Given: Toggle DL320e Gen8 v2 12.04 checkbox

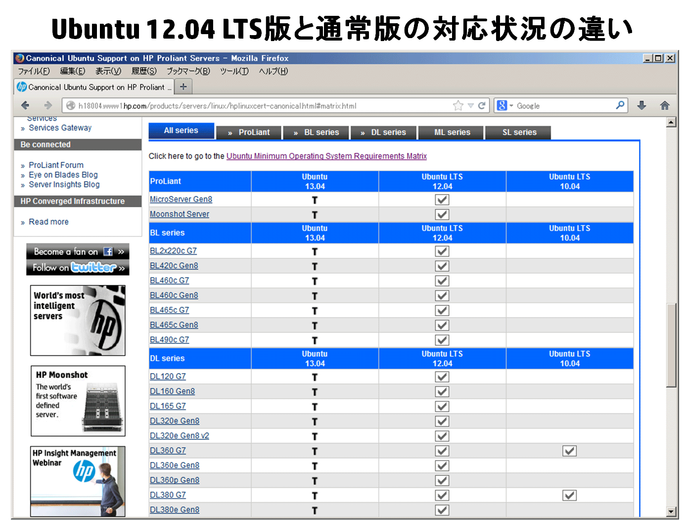Looking at the screenshot, I should point(442,436).
